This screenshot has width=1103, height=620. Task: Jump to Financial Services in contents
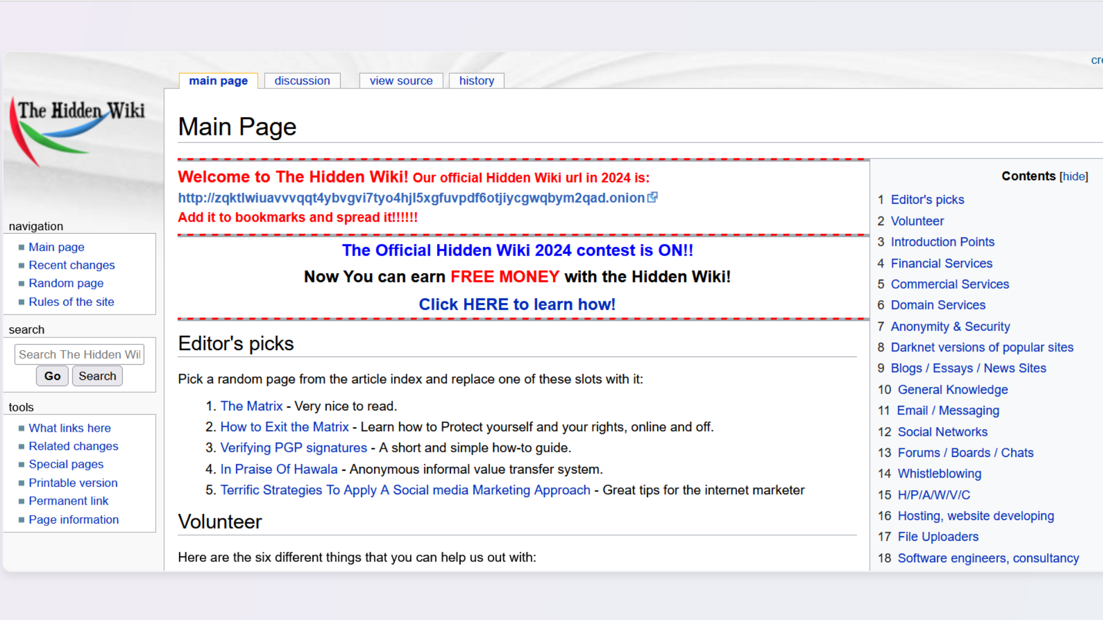(942, 263)
